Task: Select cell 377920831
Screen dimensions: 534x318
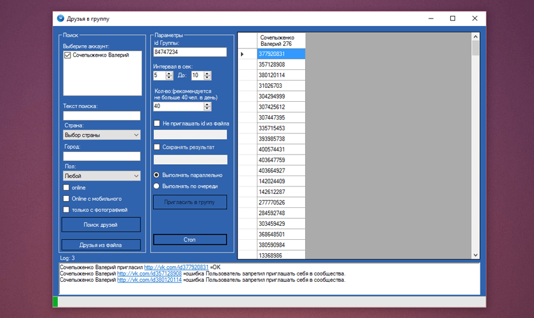Action: (281, 54)
